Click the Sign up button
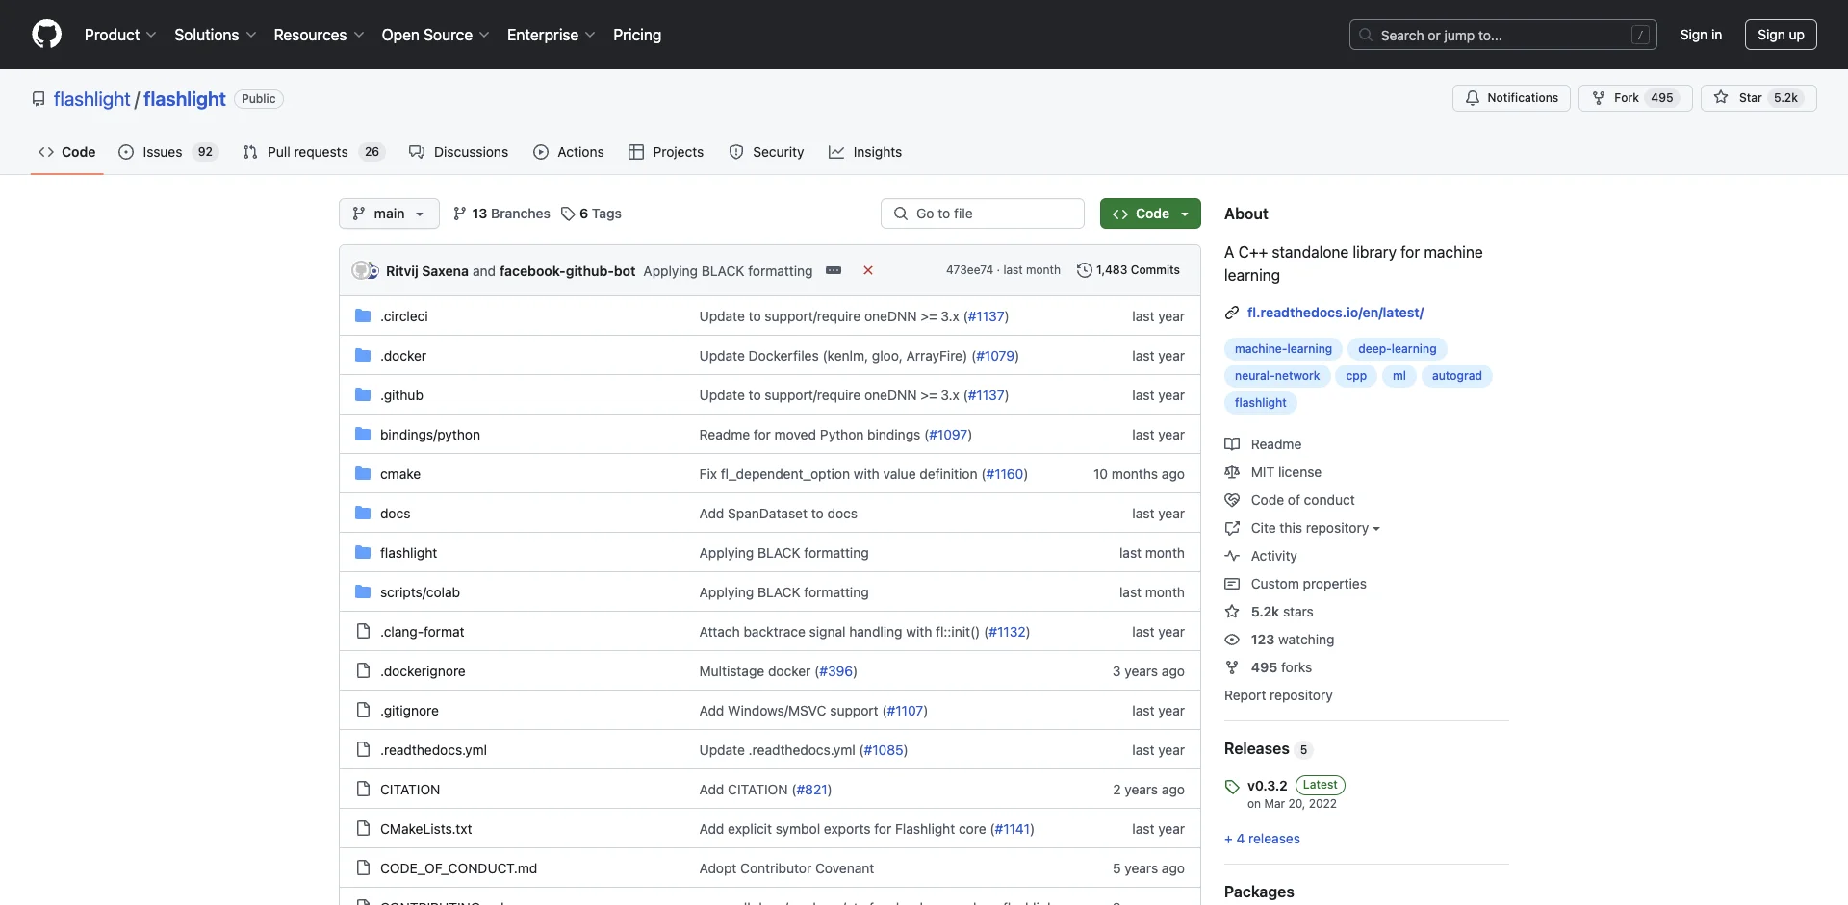1848x905 pixels. [x=1781, y=35]
